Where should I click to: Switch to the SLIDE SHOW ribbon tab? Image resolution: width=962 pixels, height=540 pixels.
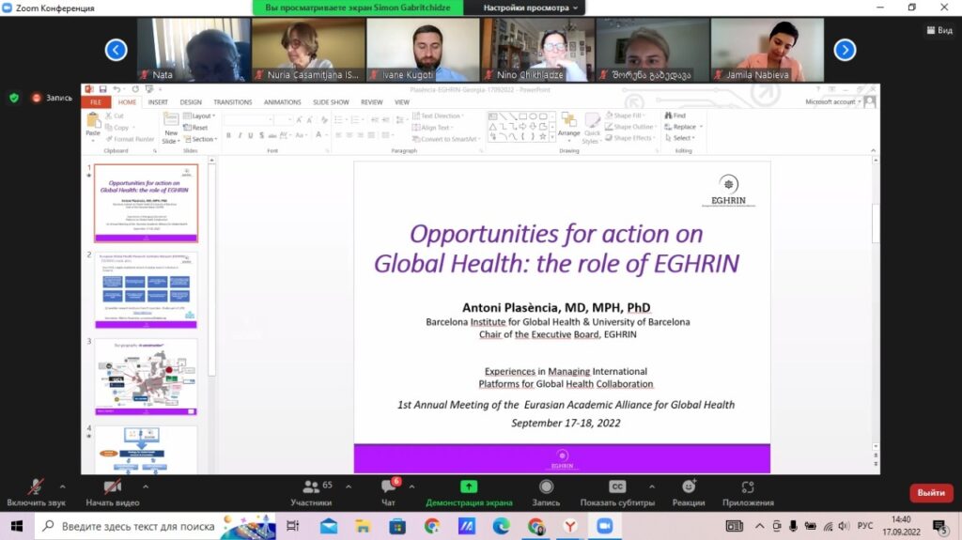click(x=331, y=101)
